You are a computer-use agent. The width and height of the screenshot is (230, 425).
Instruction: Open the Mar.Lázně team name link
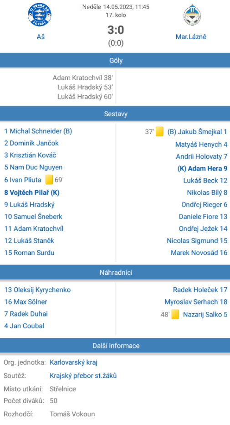click(x=191, y=36)
